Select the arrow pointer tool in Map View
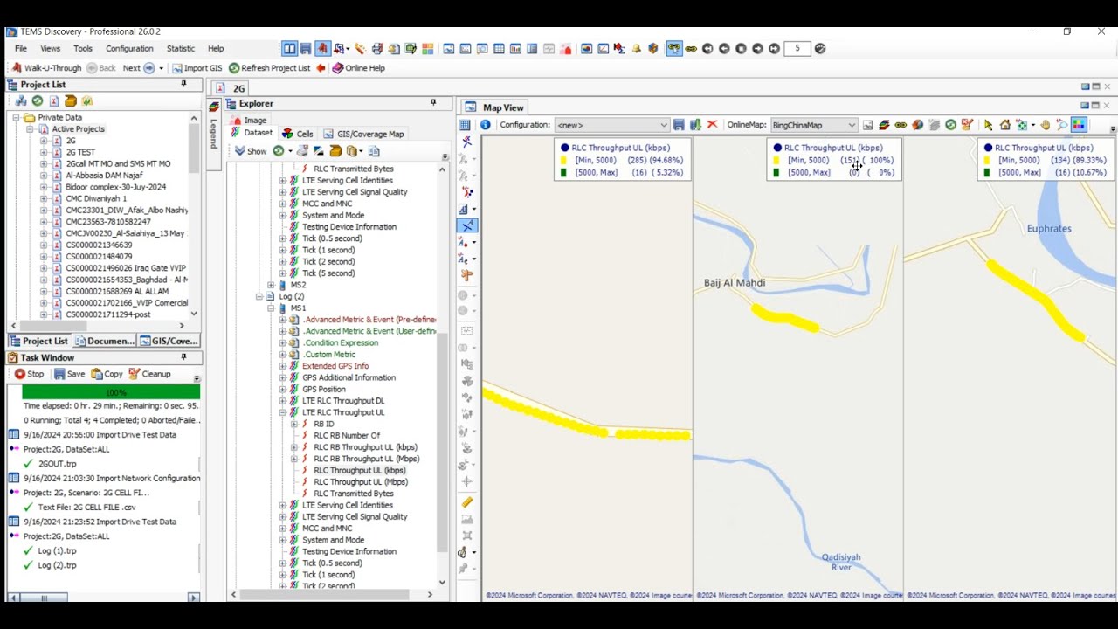 [x=988, y=125]
